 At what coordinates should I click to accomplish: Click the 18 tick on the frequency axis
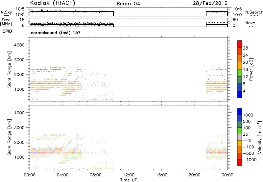click(x=22, y=20)
